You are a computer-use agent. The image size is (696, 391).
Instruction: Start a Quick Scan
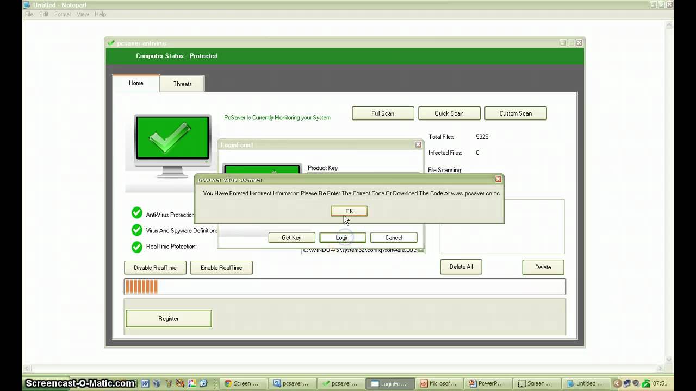(449, 113)
